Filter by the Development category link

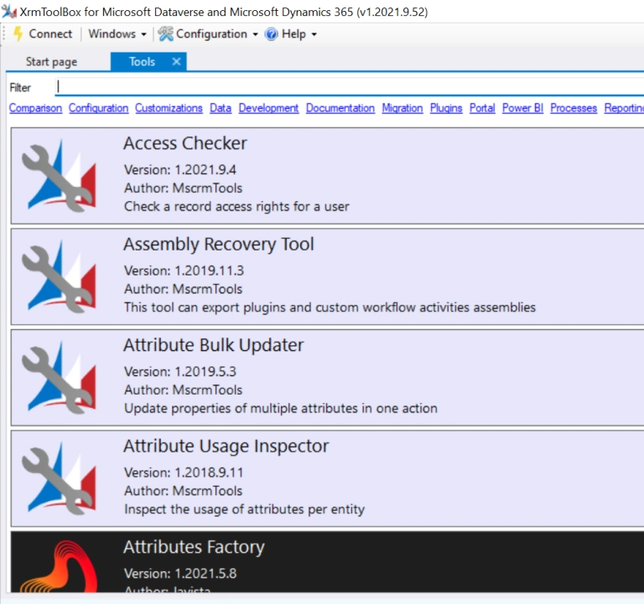pos(268,108)
